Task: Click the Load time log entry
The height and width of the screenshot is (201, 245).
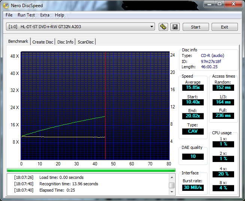Action: coord(62,177)
